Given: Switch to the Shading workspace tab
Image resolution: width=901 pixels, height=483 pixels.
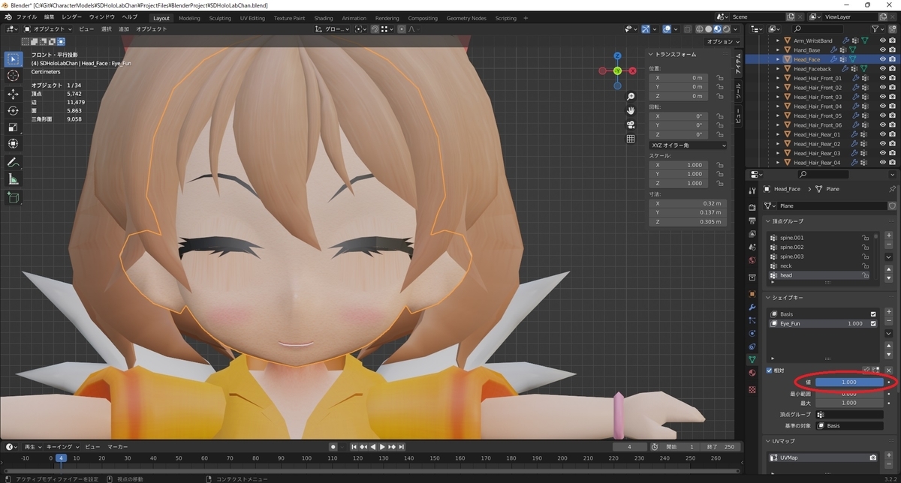Looking at the screenshot, I should point(324,18).
